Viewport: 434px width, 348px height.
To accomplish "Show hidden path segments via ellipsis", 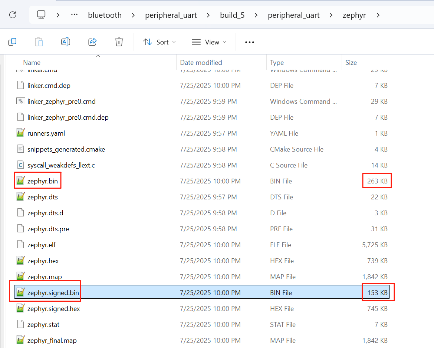I will (74, 15).
